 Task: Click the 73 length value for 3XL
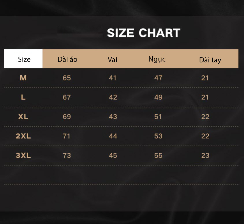[67, 155]
